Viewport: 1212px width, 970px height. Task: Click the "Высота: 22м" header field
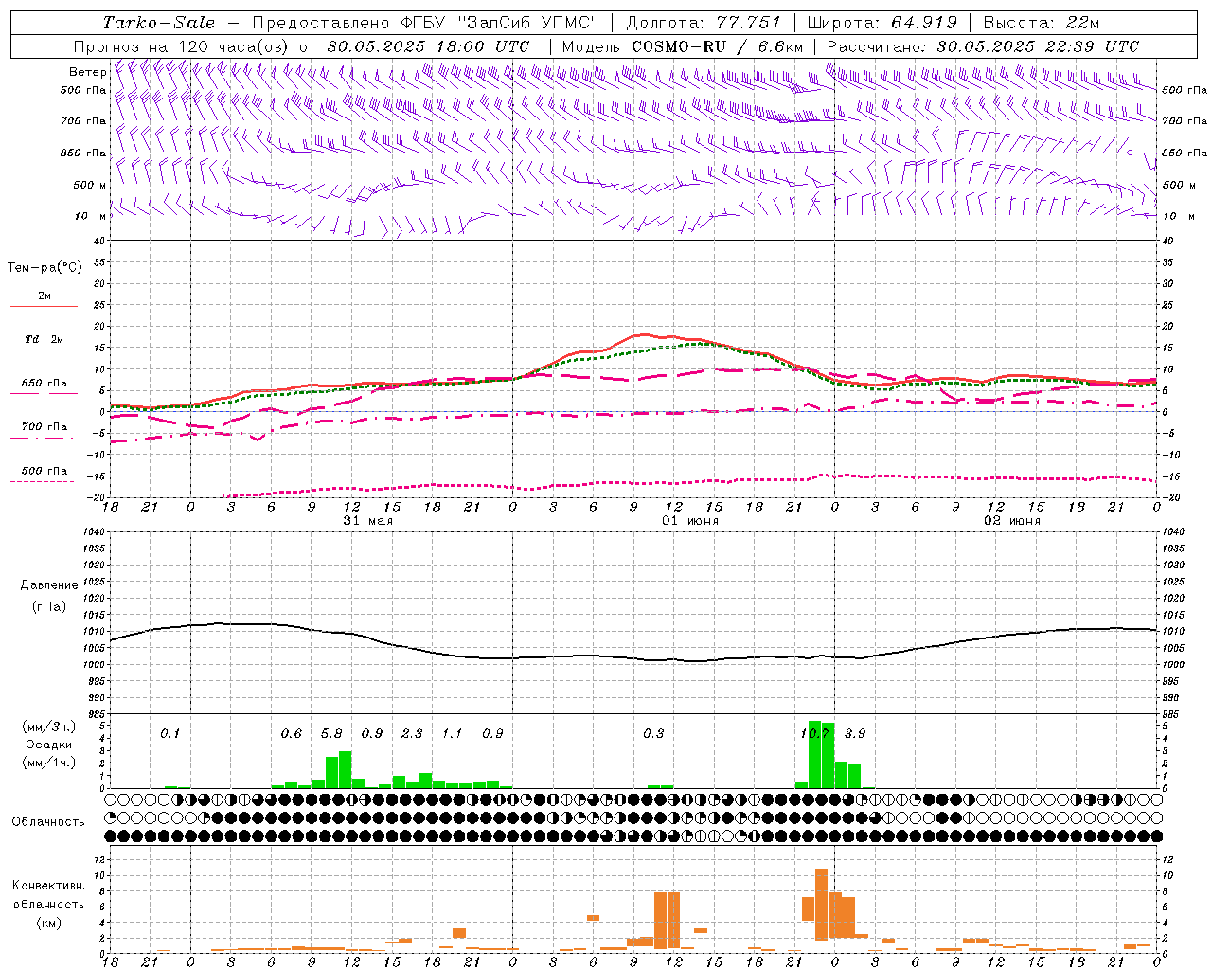click(1042, 23)
